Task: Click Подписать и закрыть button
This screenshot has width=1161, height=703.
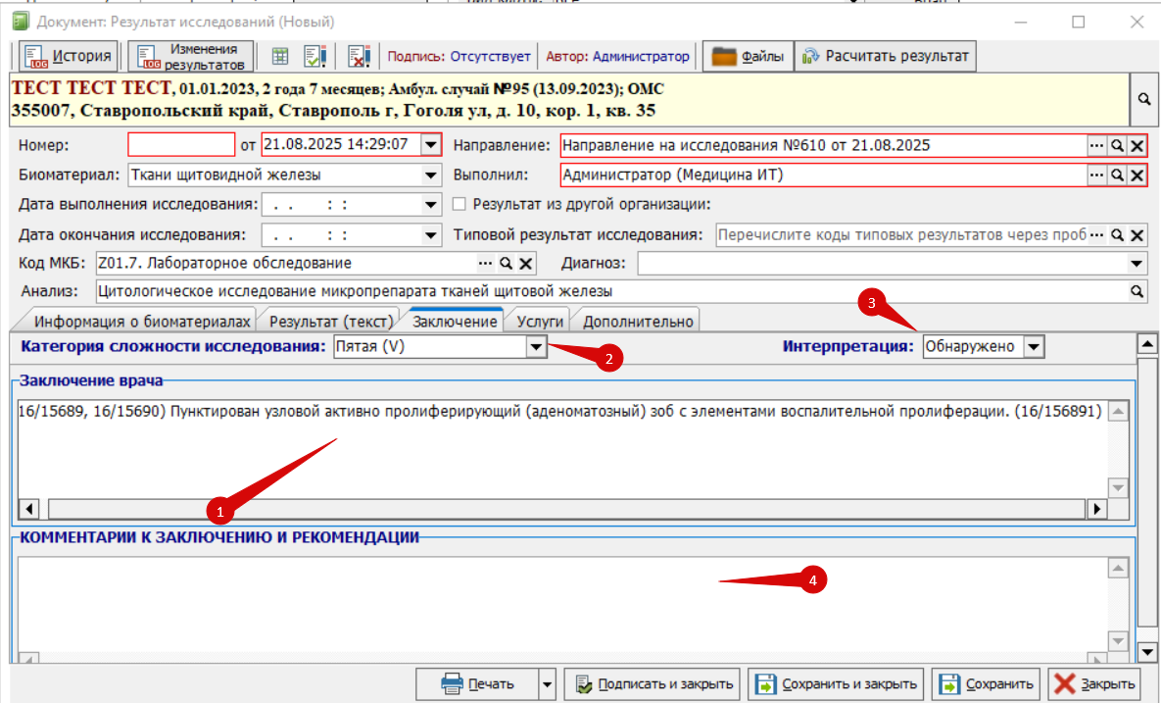Action: (x=653, y=684)
